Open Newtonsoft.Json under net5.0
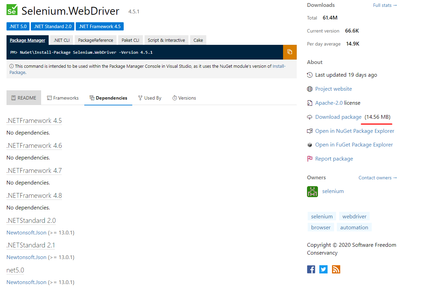Viewport: 430px width, 295px height. (26, 282)
